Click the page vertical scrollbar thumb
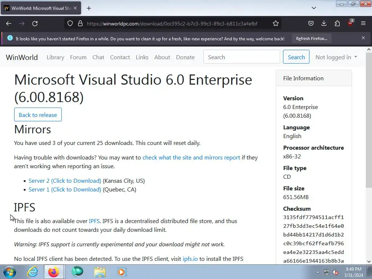This screenshot has height=279, width=372. [x=369, y=120]
